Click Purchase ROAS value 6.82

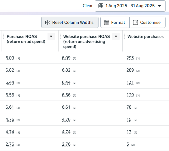pyautogui.click(x=10, y=70)
